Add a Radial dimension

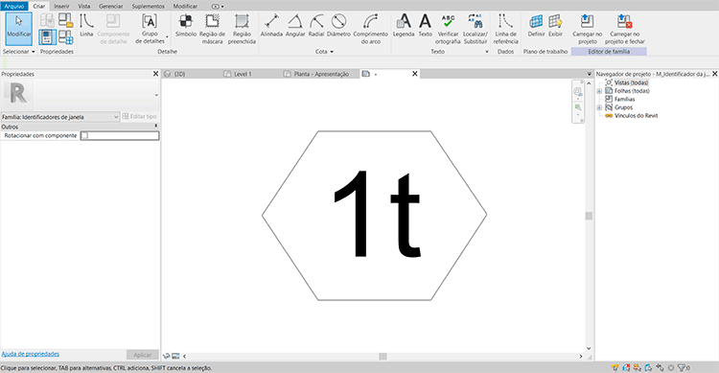316,26
